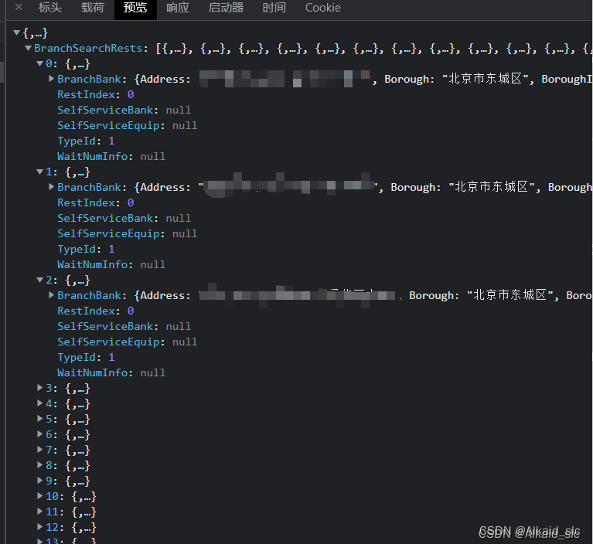
Task: Select SelfServiceEquip under item 1
Action: tap(127, 233)
